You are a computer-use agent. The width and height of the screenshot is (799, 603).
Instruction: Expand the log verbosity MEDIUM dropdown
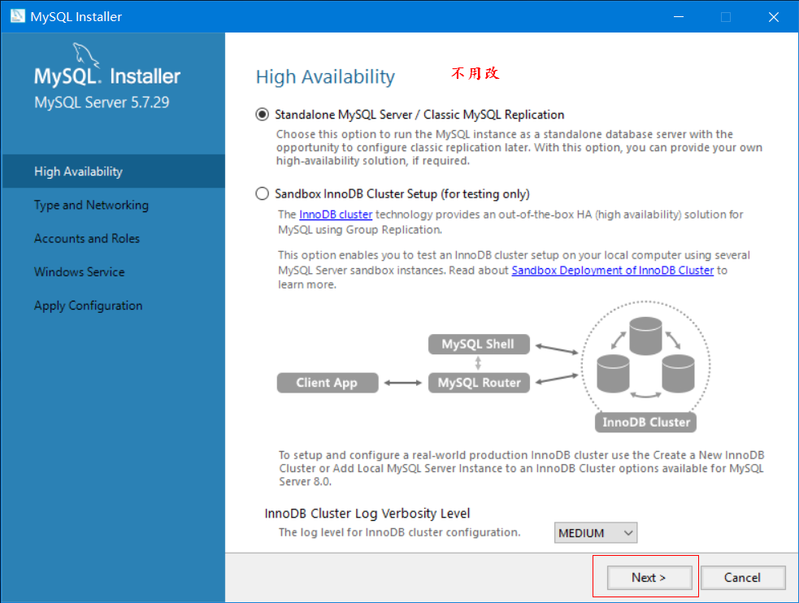click(595, 533)
